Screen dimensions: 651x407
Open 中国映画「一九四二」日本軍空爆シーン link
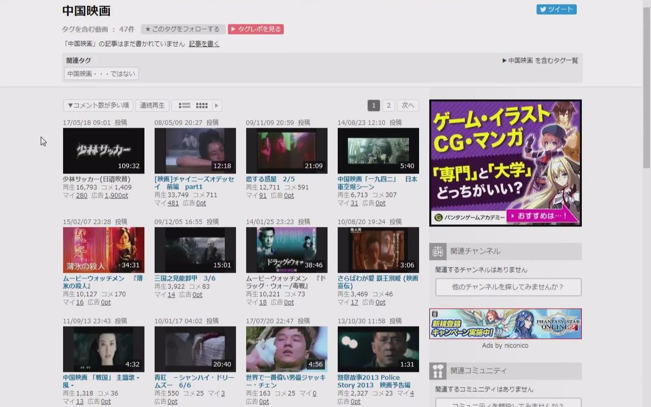coord(377,183)
